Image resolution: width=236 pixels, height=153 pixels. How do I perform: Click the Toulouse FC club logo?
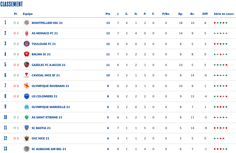[x=27, y=44]
